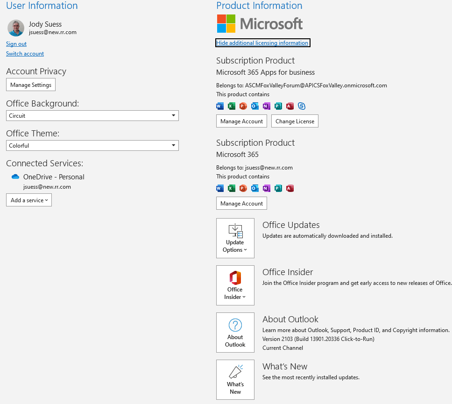Image resolution: width=452 pixels, height=404 pixels.
Task: Click the Current Channel text
Action: [x=282, y=348]
